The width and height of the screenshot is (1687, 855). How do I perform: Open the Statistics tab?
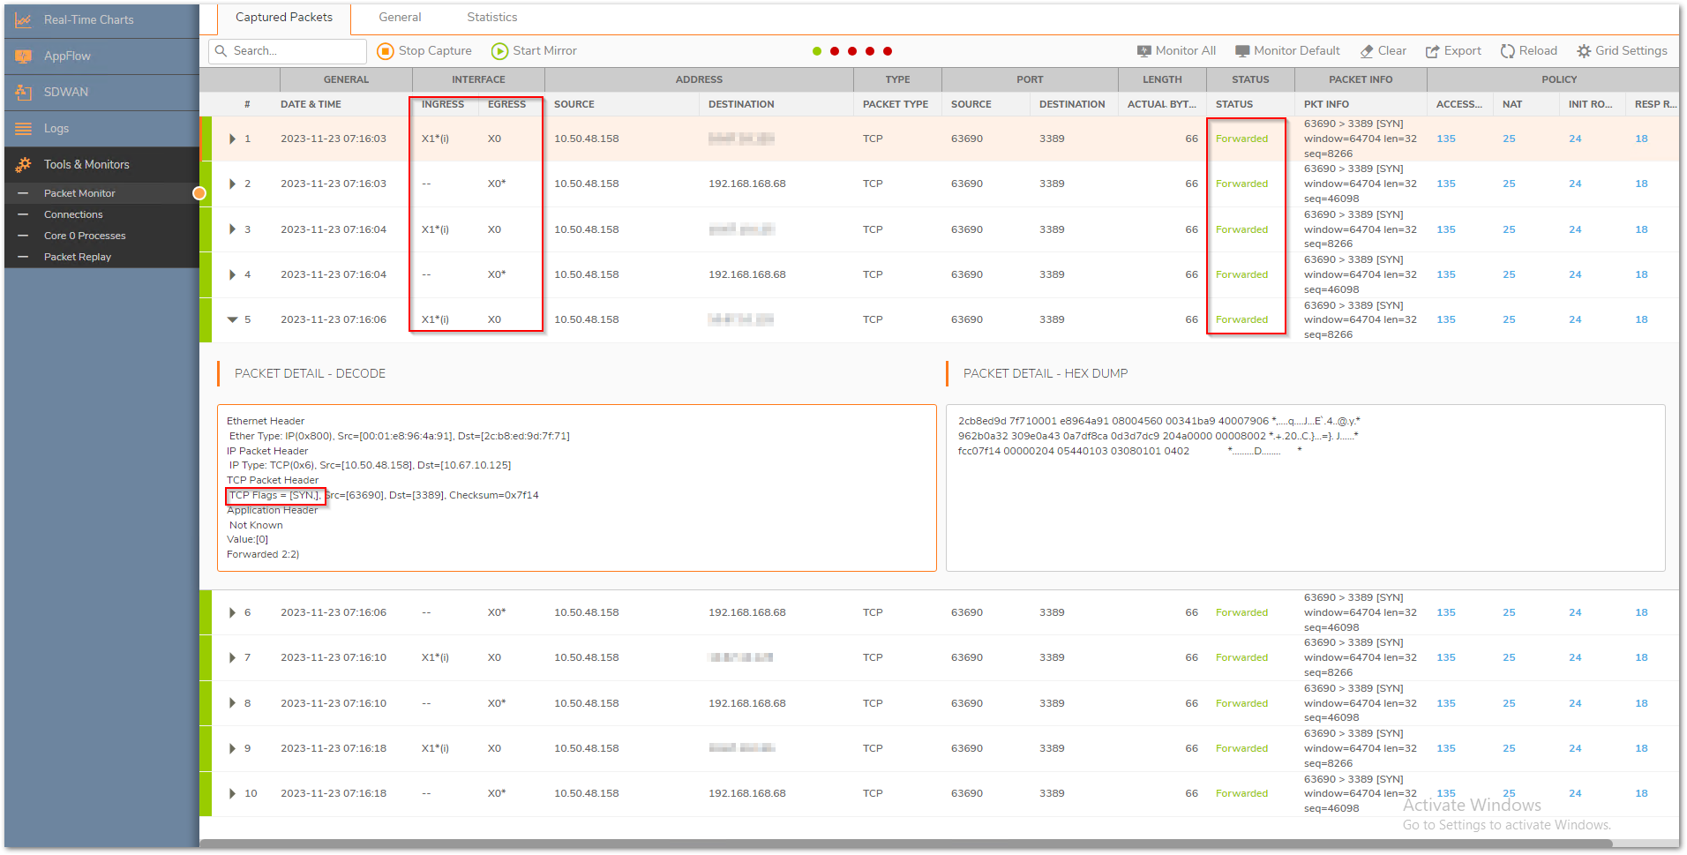pyautogui.click(x=491, y=18)
